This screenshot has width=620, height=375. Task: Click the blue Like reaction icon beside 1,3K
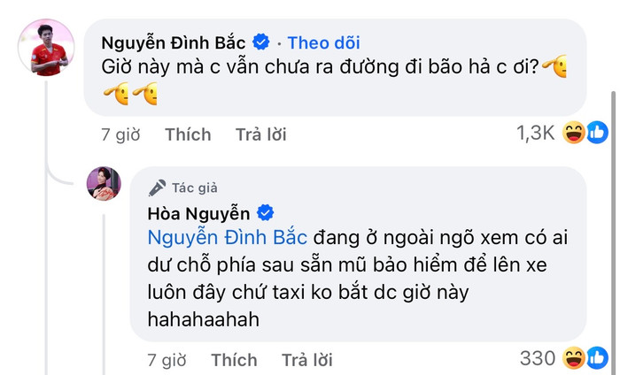pyautogui.click(x=597, y=133)
